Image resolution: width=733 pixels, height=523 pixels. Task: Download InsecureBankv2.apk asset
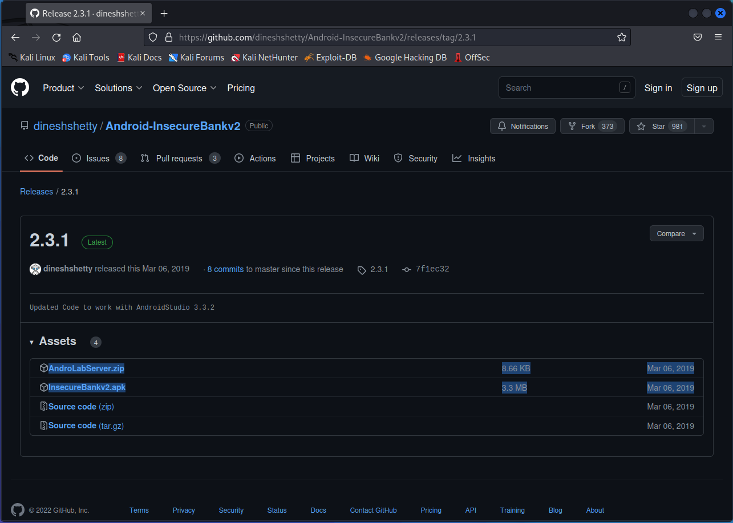[87, 387]
